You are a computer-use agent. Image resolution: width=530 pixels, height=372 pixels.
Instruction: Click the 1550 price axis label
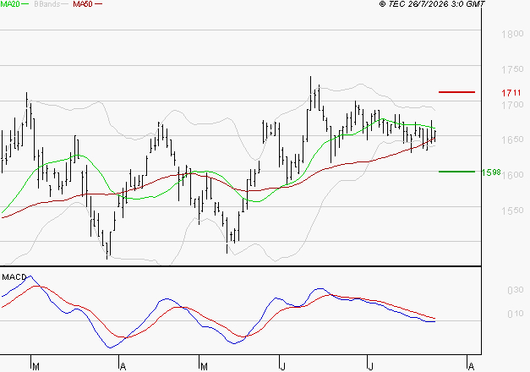coord(512,211)
